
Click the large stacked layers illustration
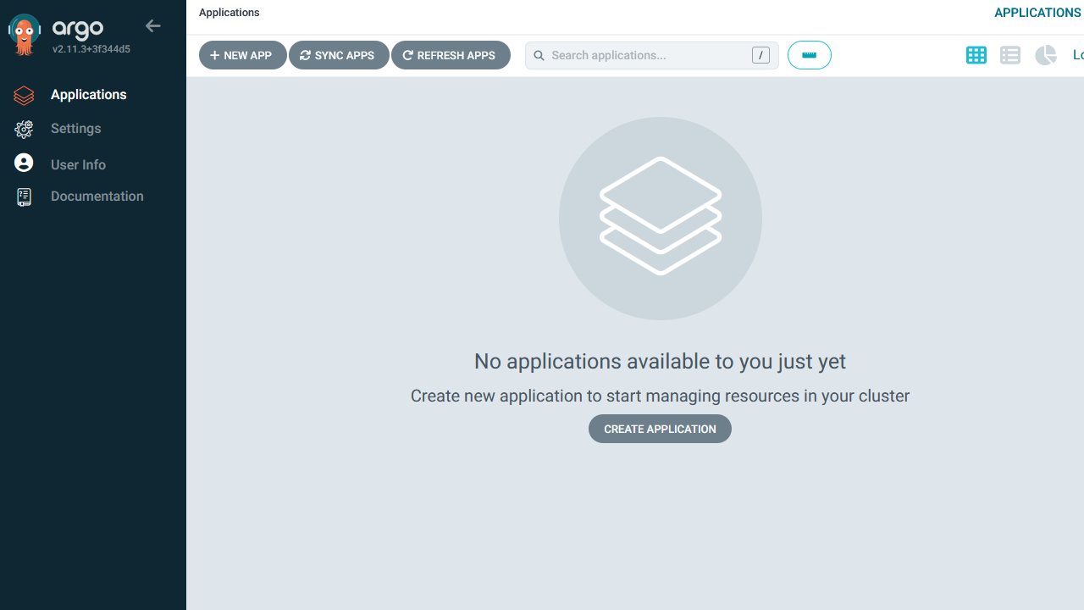(660, 218)
